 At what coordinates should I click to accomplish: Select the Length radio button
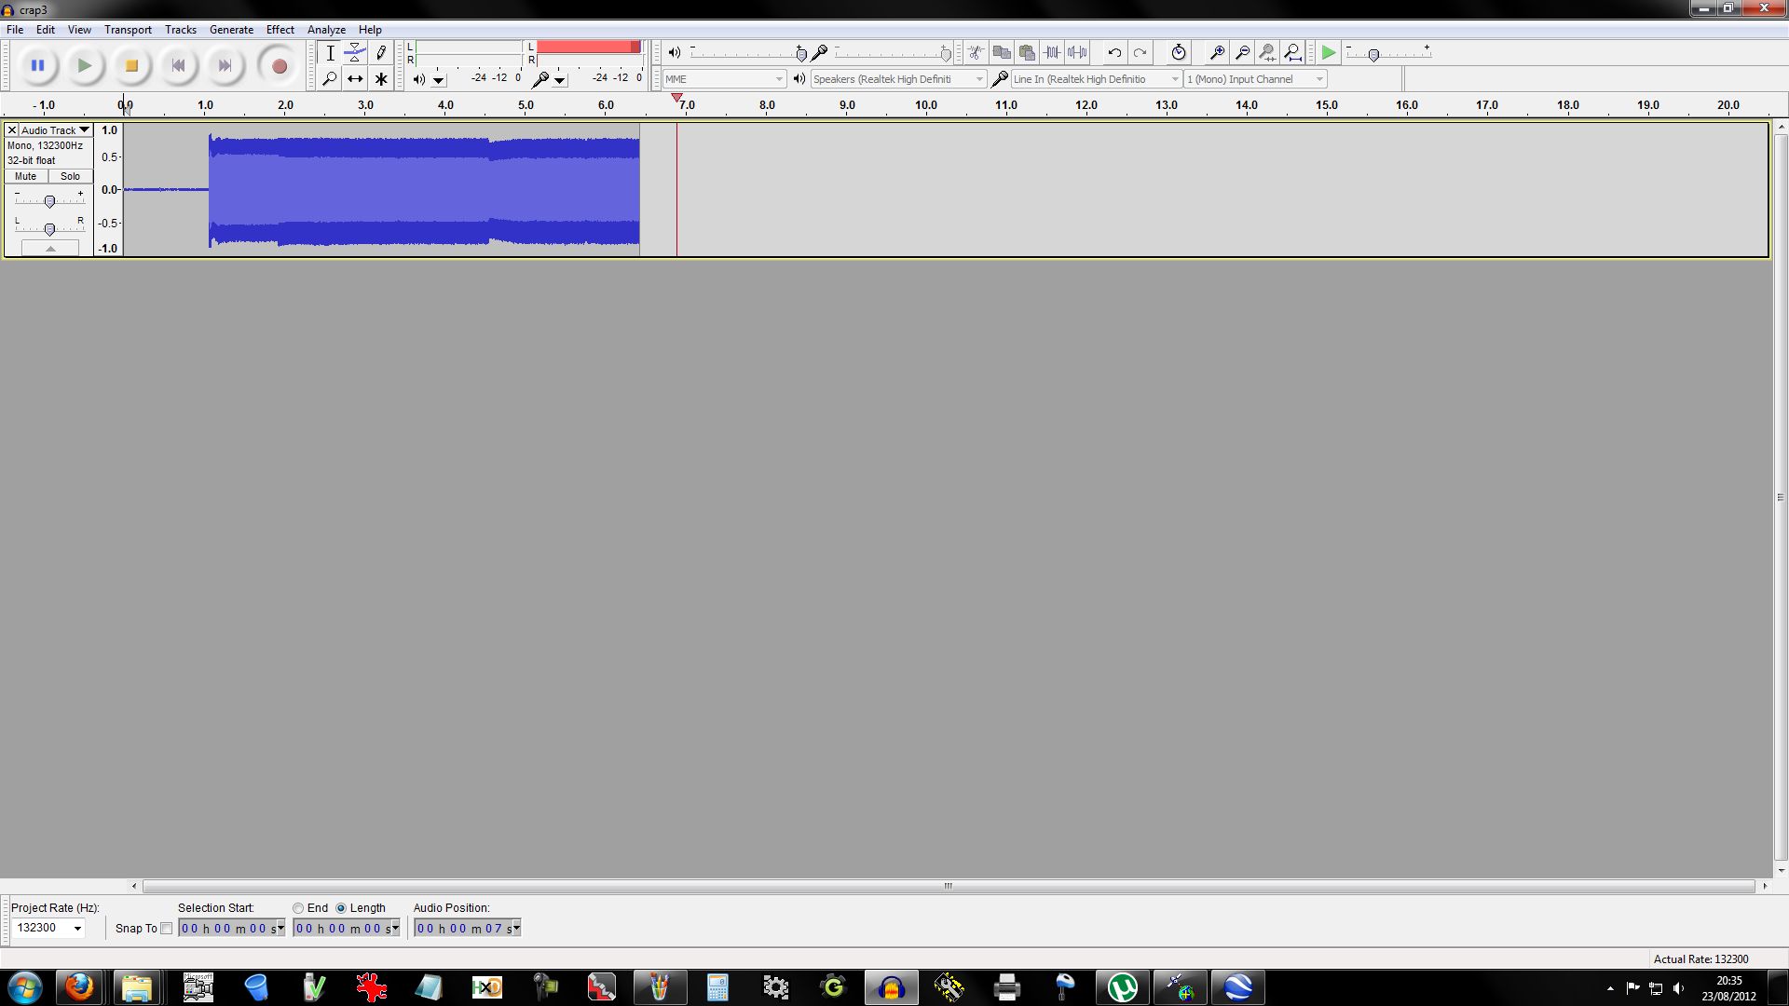pos(342,908)
